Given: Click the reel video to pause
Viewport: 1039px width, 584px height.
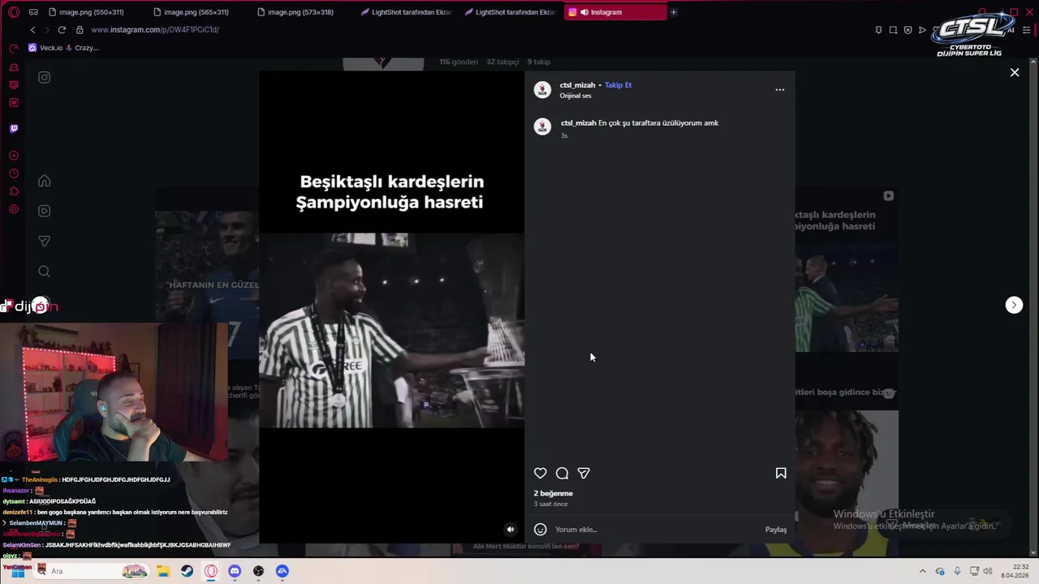Looking at the screenshot, I should [391, 307].
